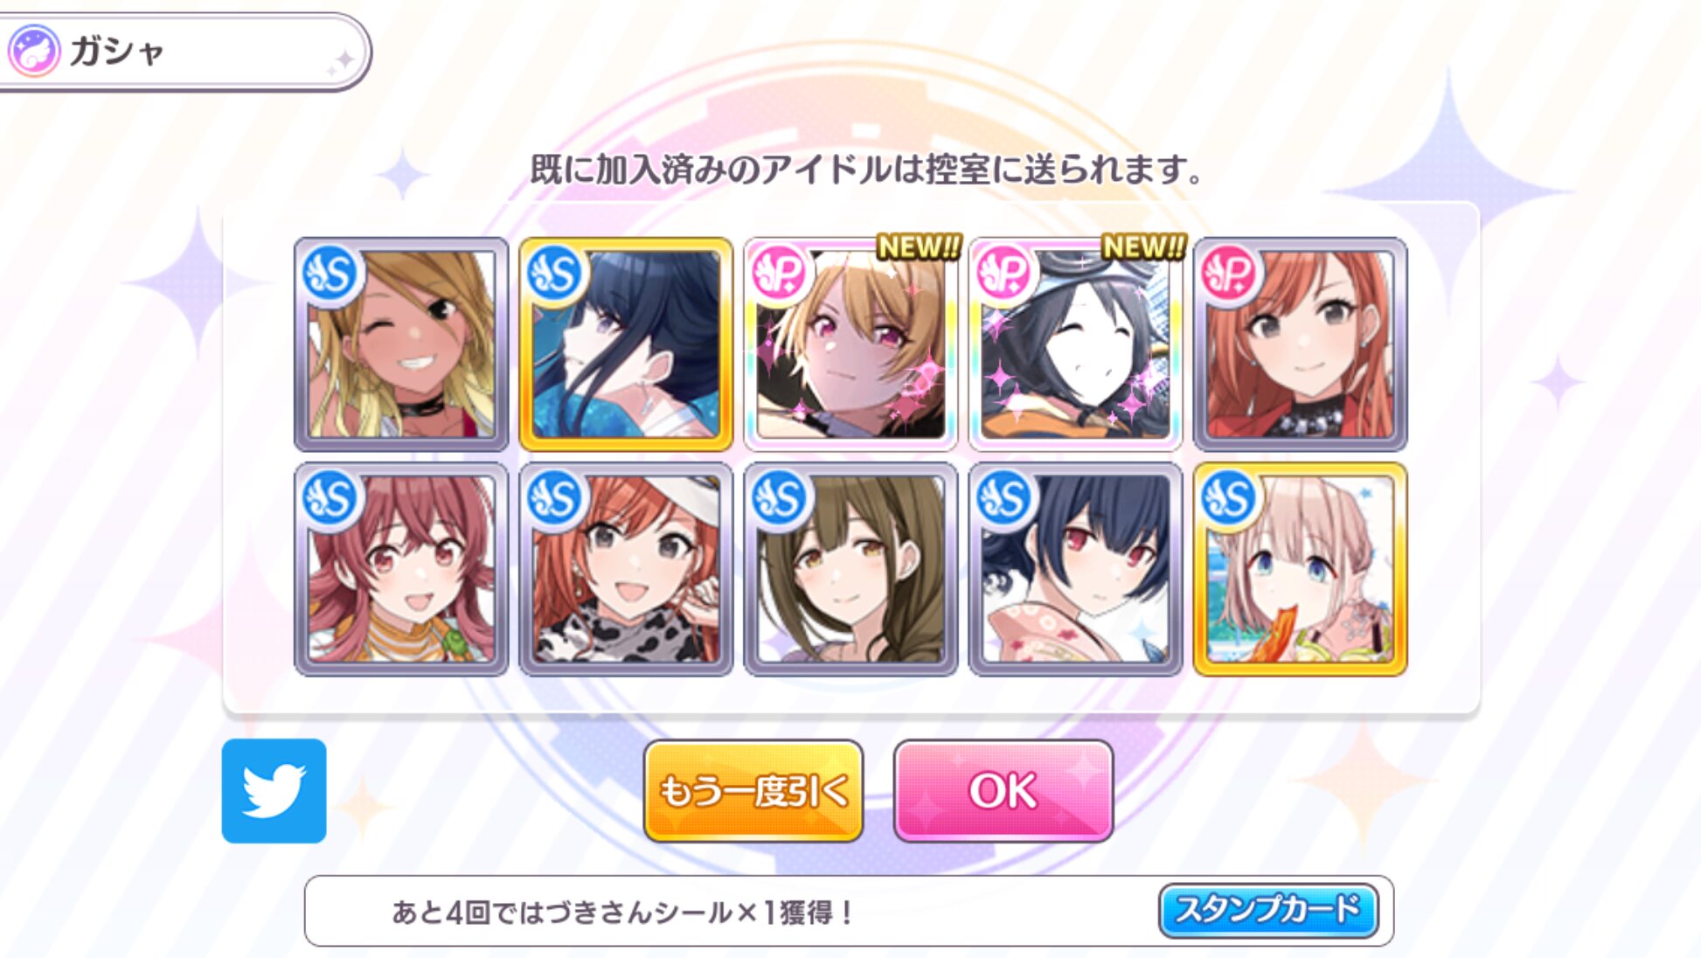This screenshot has width=1701, height=958.
Task: Select the orange-haired idol in red jacket
Action: (1300, 344)
